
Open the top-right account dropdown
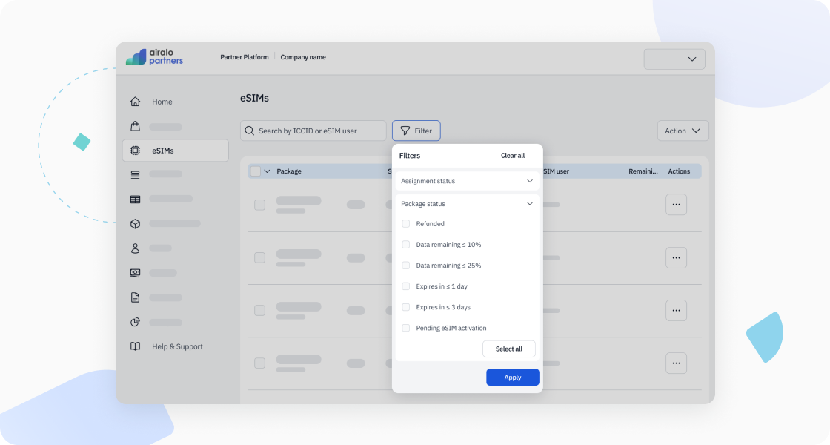point(674,59)
